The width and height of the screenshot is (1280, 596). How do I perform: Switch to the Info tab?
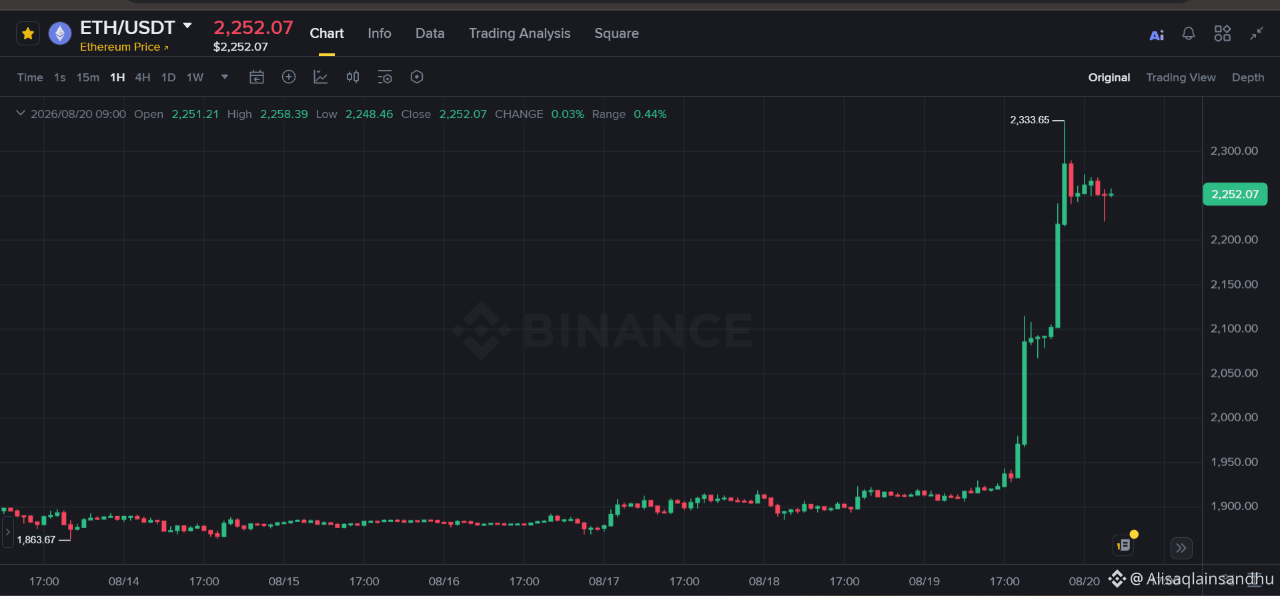[x=380, y=33]
